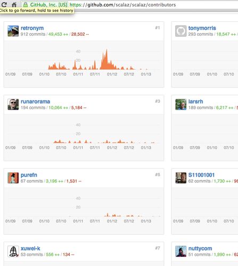Open retronym's avatar image
The width and height of the screenshot is (238, 266).
13,31
